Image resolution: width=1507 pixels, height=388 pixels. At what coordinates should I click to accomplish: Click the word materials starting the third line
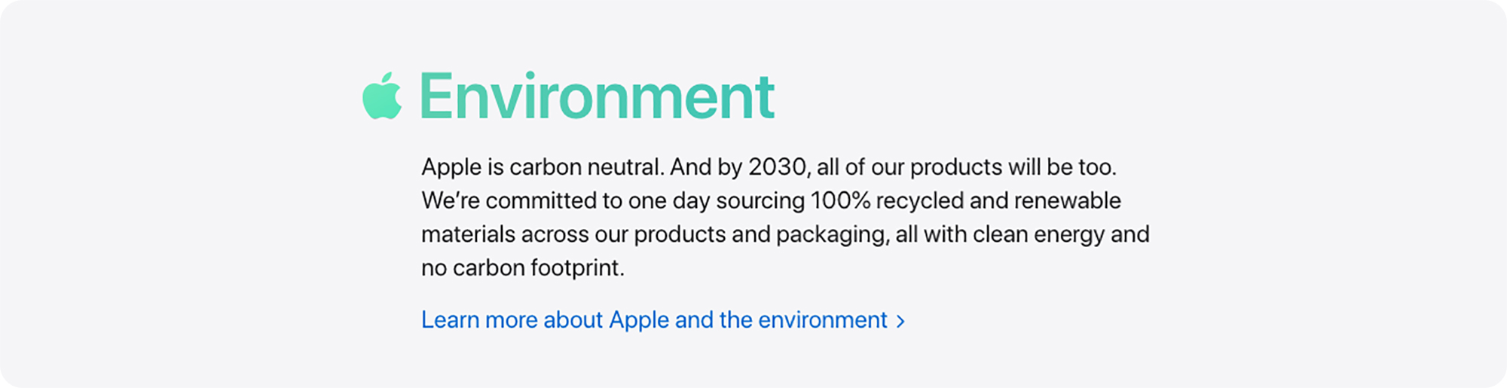point(468,234)
